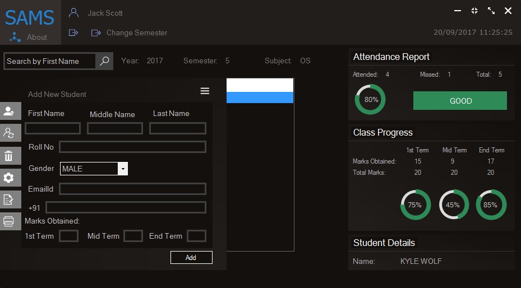Click the 1st Term marks field
Viewport: 521px width, 288px height.
pyautogui.click(x=68, y=236)
